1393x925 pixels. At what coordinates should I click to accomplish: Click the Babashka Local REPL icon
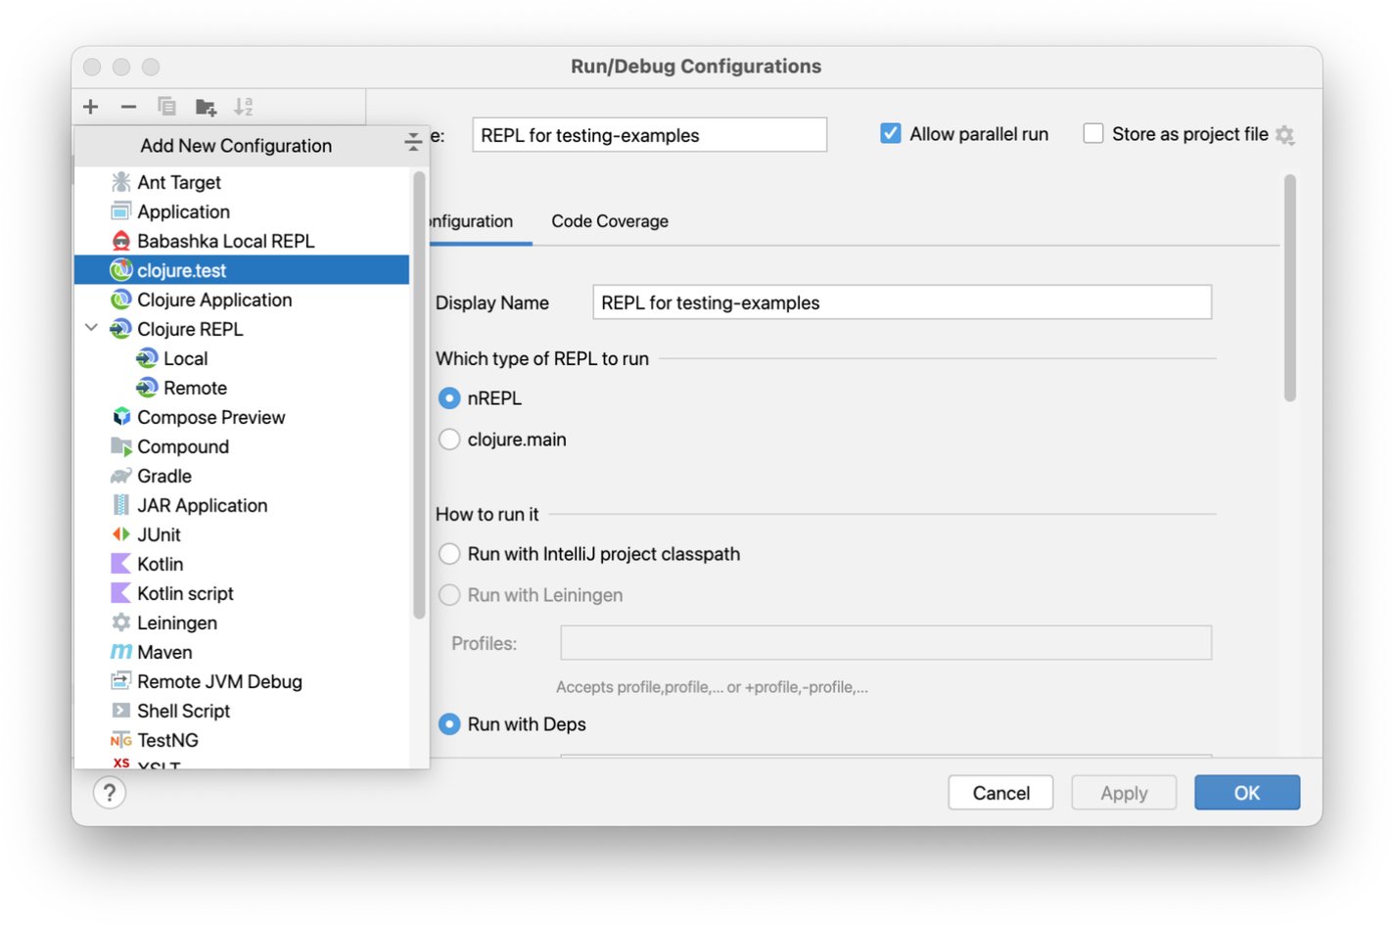120,241
